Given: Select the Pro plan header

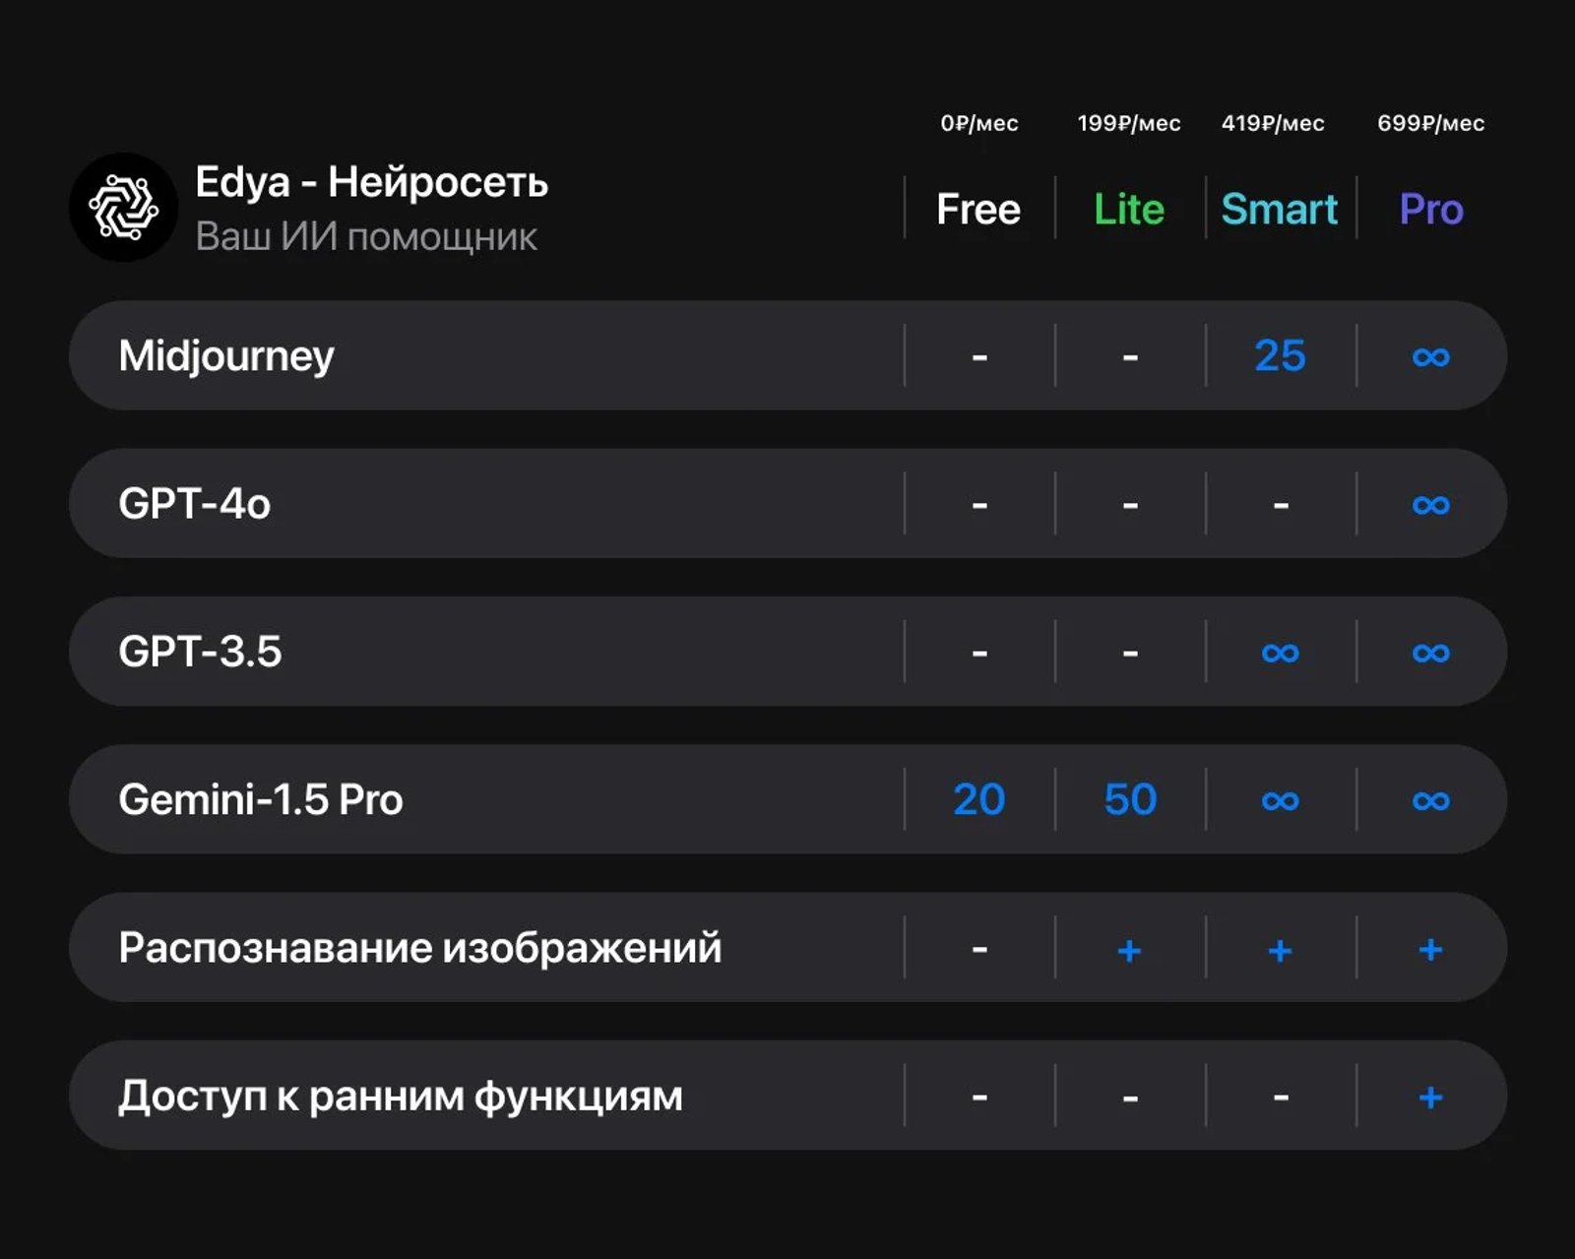Looking at the screenshot, I should click(1431, 209).
